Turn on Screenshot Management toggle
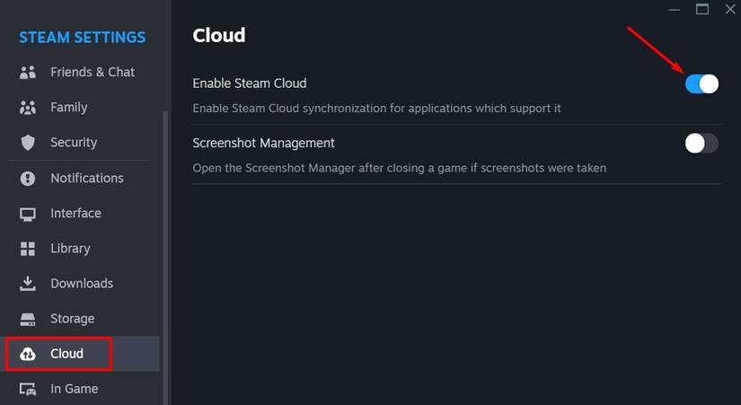The image size is (741, 405). pyautogui.click(x=701, y=143)
